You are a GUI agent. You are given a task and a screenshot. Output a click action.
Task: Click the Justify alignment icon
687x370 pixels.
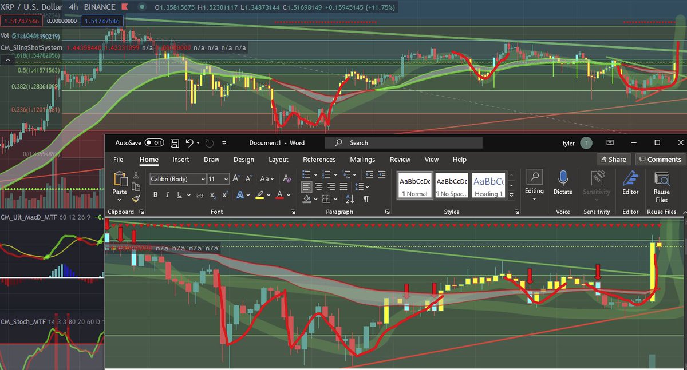coord(343,186)
